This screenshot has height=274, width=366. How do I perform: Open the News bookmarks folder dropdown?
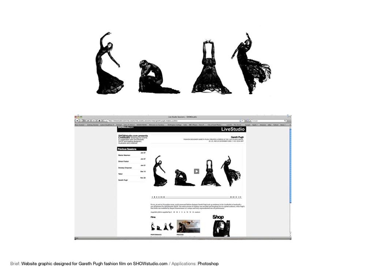[283, 125]
